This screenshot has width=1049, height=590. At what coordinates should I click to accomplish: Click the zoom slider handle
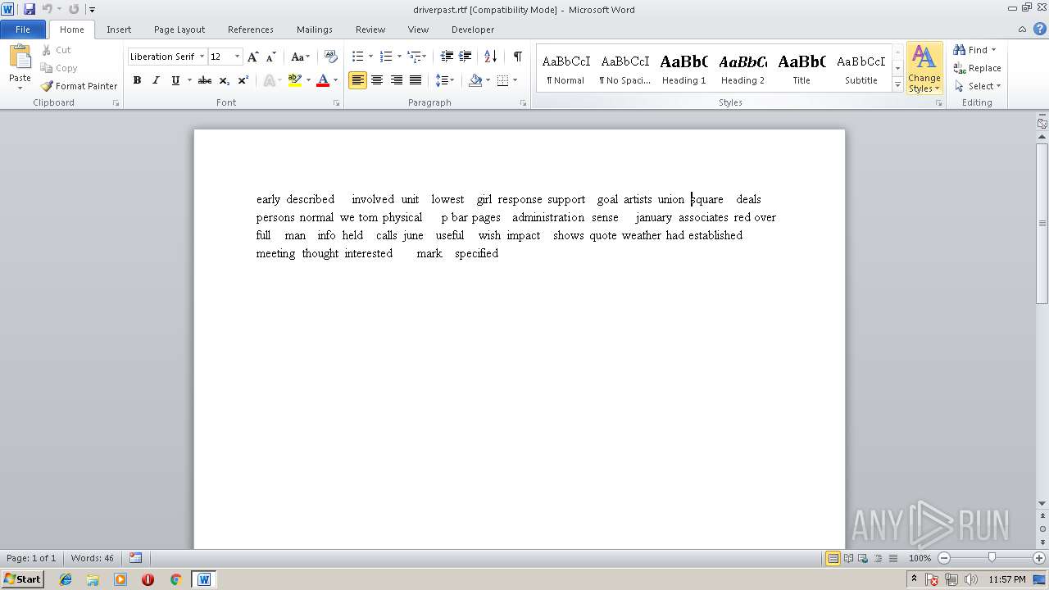(992, 558)
